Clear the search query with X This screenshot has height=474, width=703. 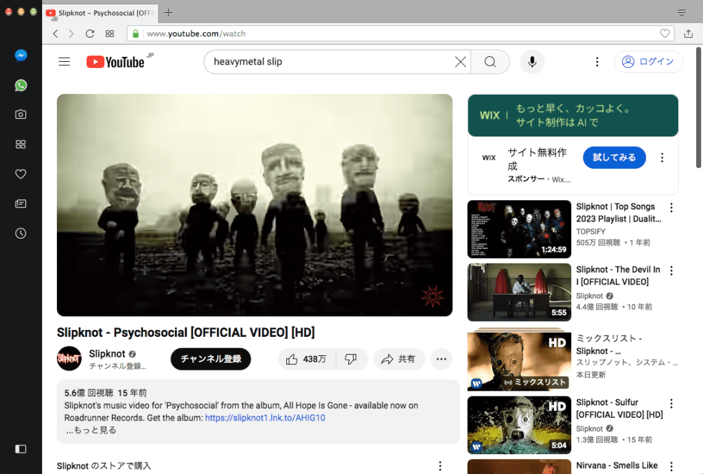461,61
